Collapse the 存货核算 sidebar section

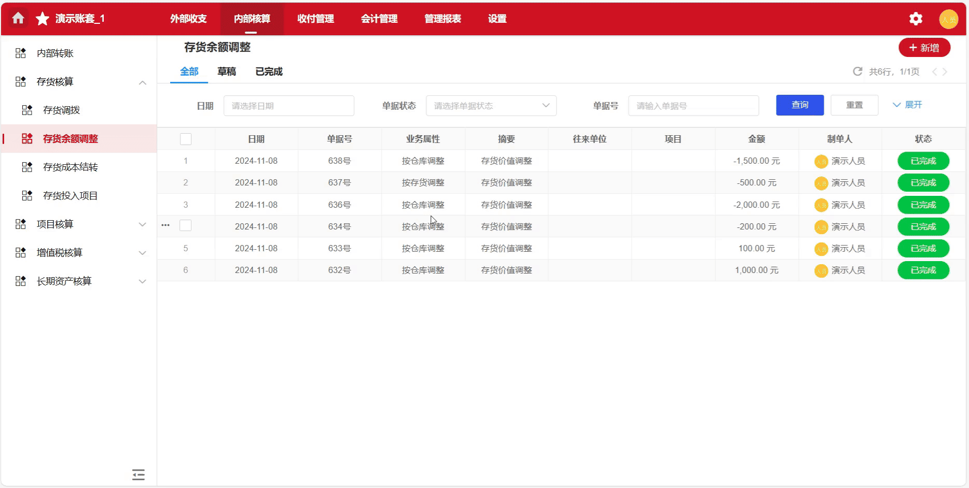(142, 82)
